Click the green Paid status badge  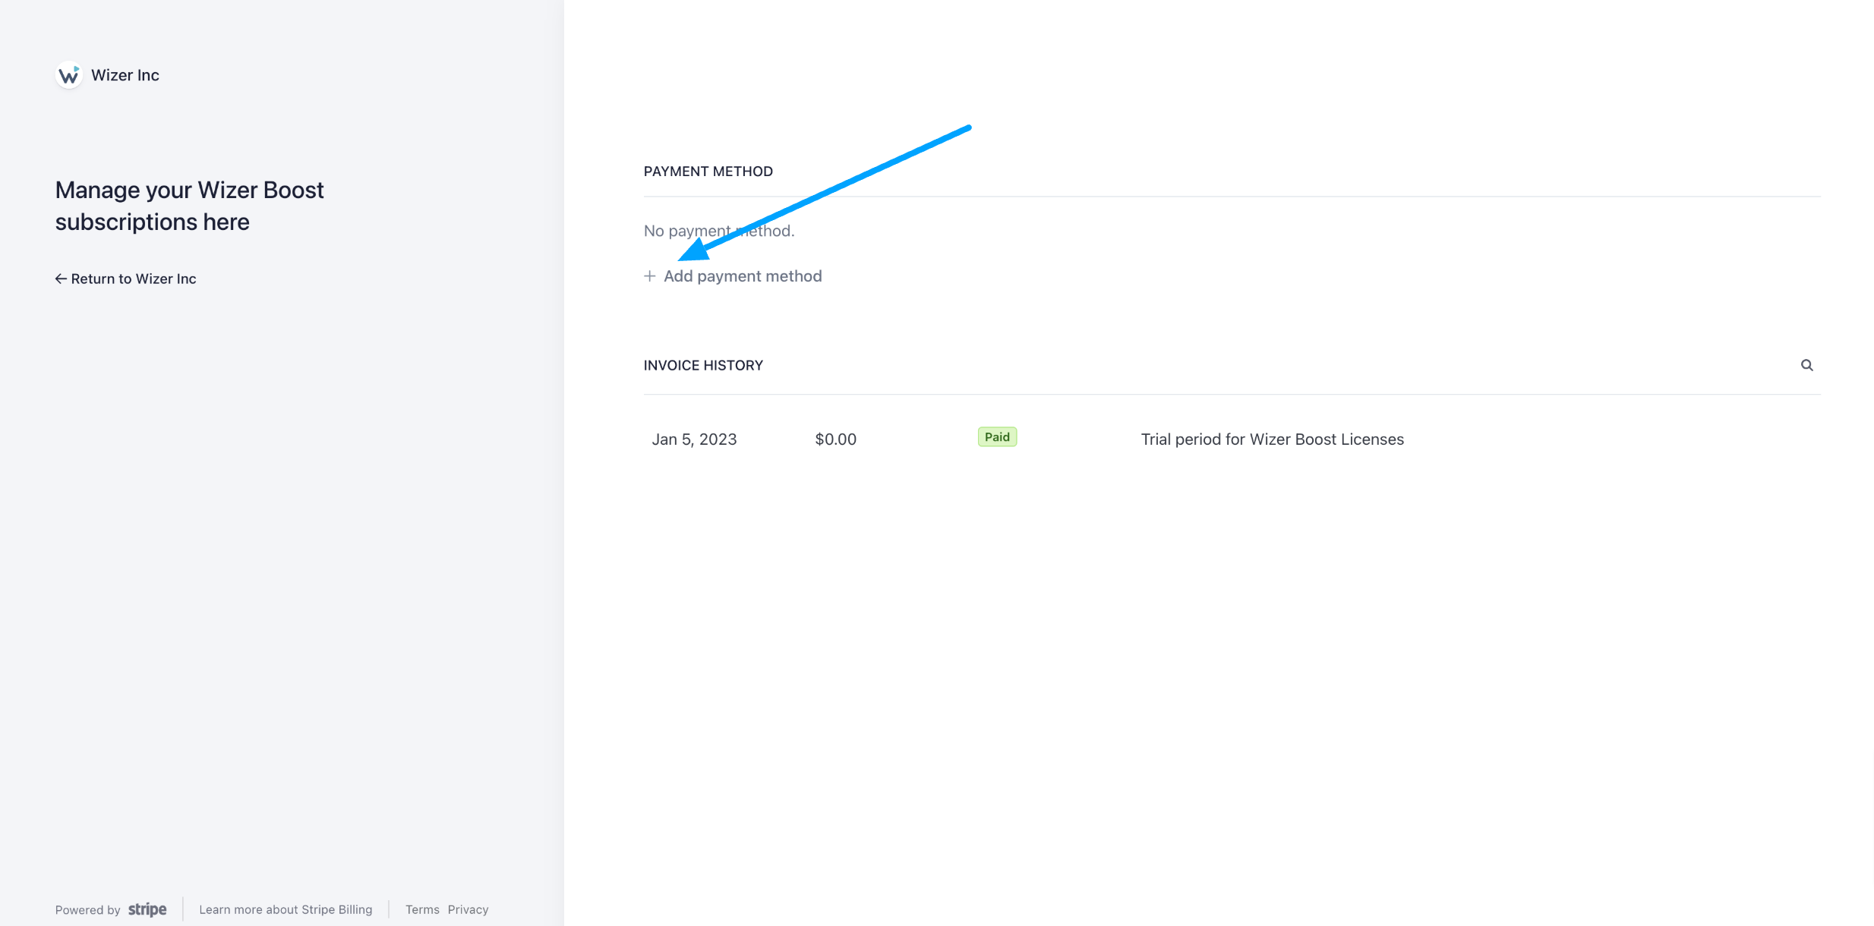[x=997, y=436]
